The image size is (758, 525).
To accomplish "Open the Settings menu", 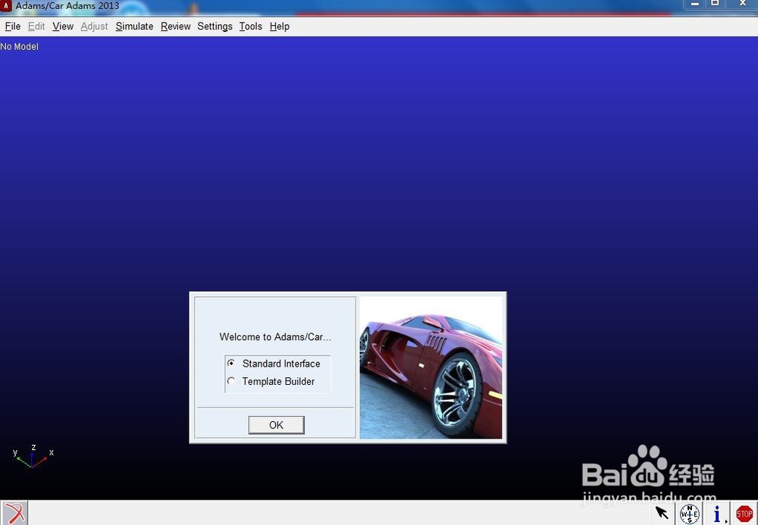I will click(215, 27).
